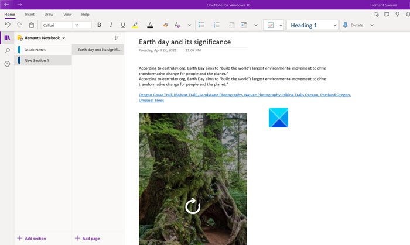Toggle underline formatting
Viewport: 410px width, 245px height.
pos(122,25)
